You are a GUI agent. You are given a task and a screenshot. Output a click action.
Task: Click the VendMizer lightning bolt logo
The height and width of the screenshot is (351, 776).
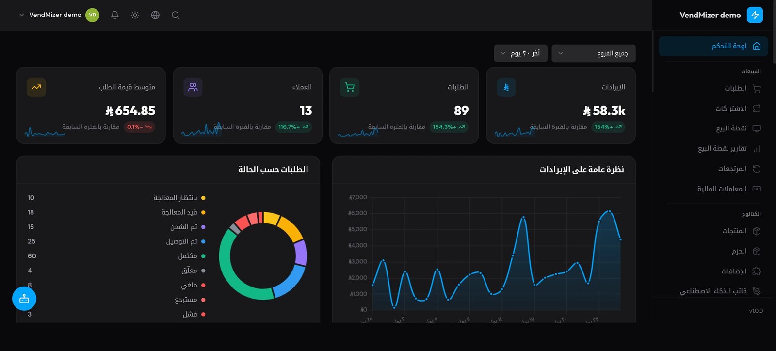(755, 15)
